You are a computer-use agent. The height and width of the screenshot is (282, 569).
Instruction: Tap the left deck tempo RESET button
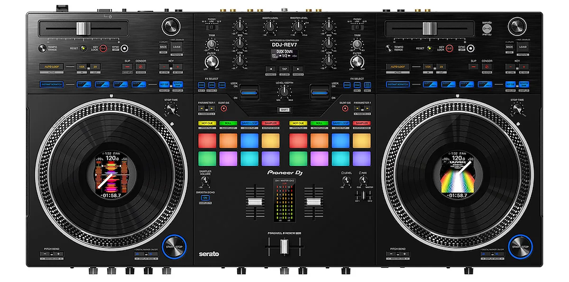click(x=84, y=48)
